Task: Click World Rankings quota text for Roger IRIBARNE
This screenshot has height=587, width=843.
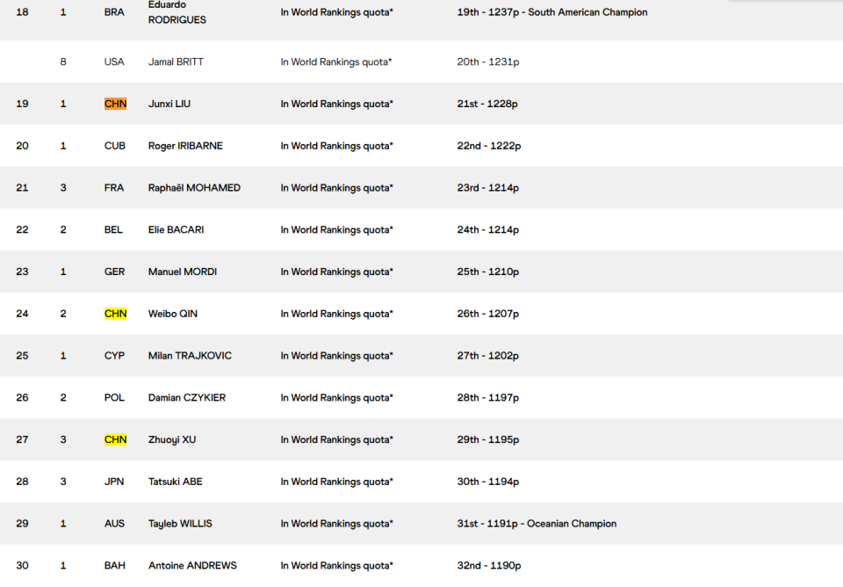Action: [x=336, y=146]
